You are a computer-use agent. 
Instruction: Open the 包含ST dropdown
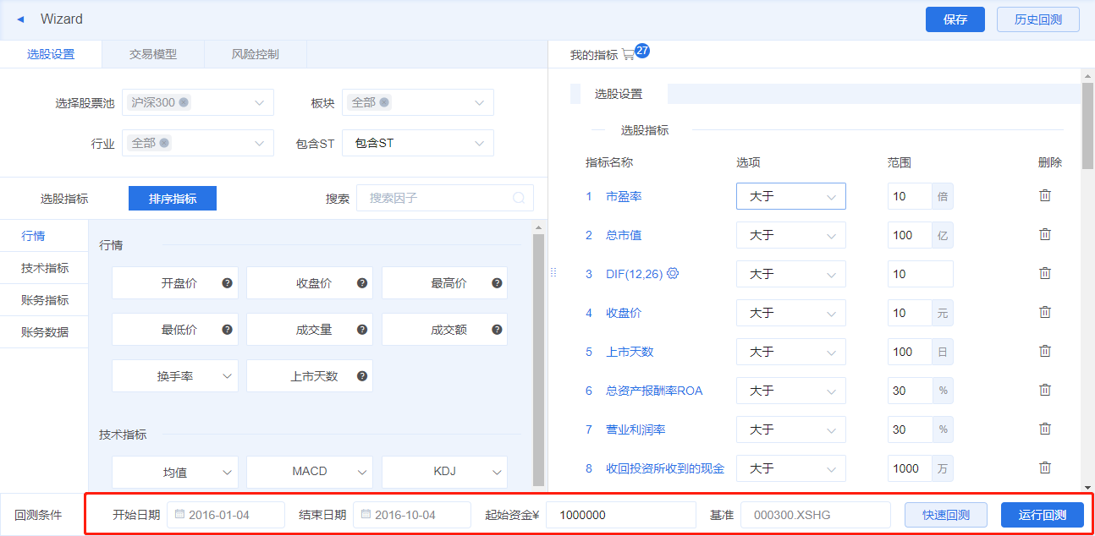click(x=418, y=143)
